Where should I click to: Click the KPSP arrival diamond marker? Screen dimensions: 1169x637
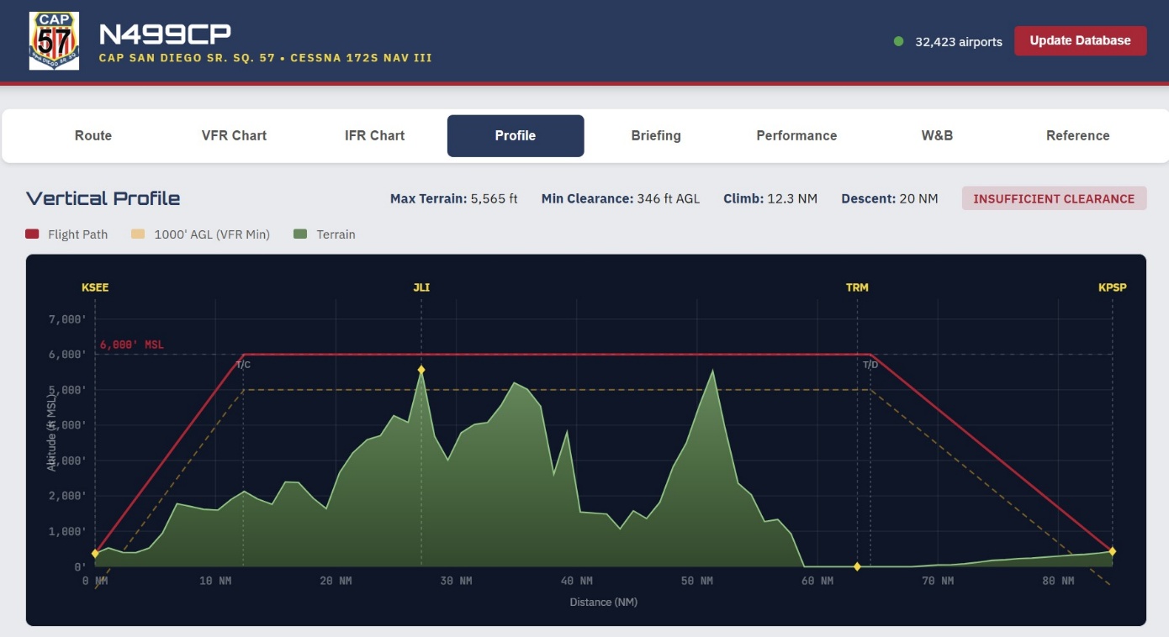(1112, 551)
